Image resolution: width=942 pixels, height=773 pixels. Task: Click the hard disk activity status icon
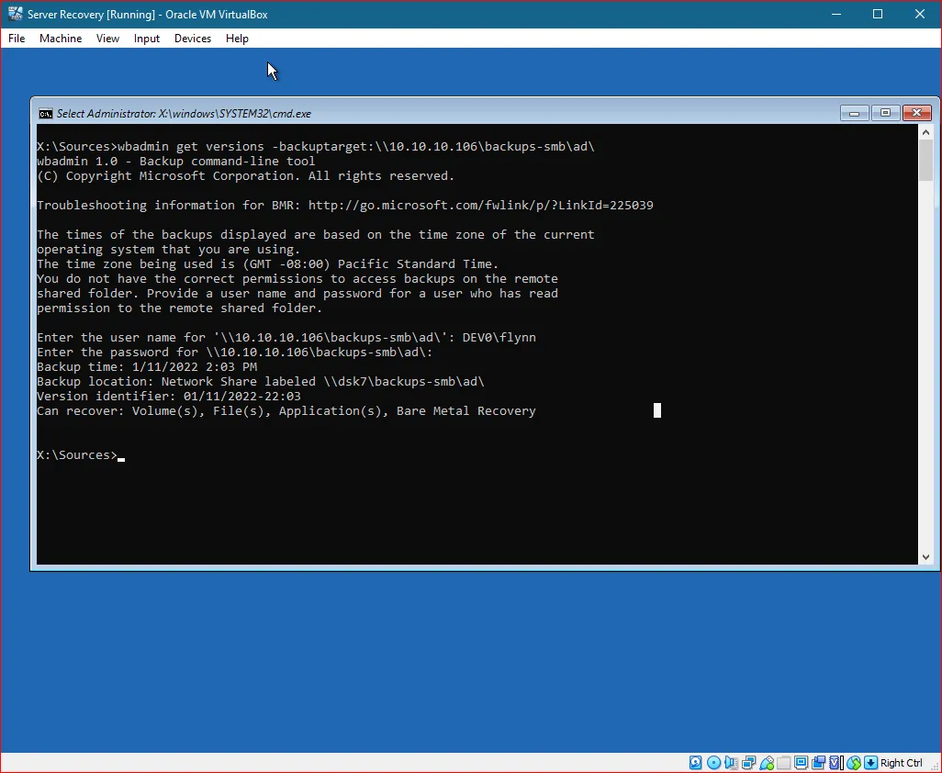click(695, 762)
